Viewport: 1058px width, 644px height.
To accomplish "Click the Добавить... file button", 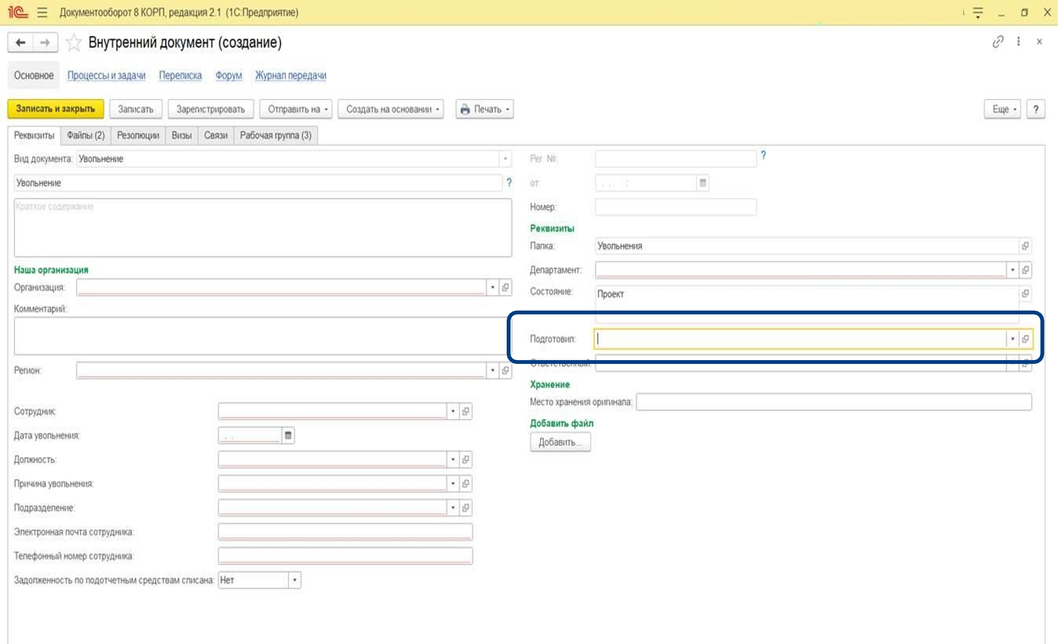I will (x=560, y=442).
